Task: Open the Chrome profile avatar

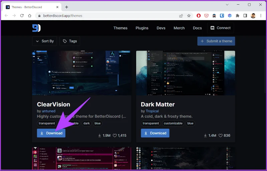Action: pyautogui.click(x=253, y=16)
